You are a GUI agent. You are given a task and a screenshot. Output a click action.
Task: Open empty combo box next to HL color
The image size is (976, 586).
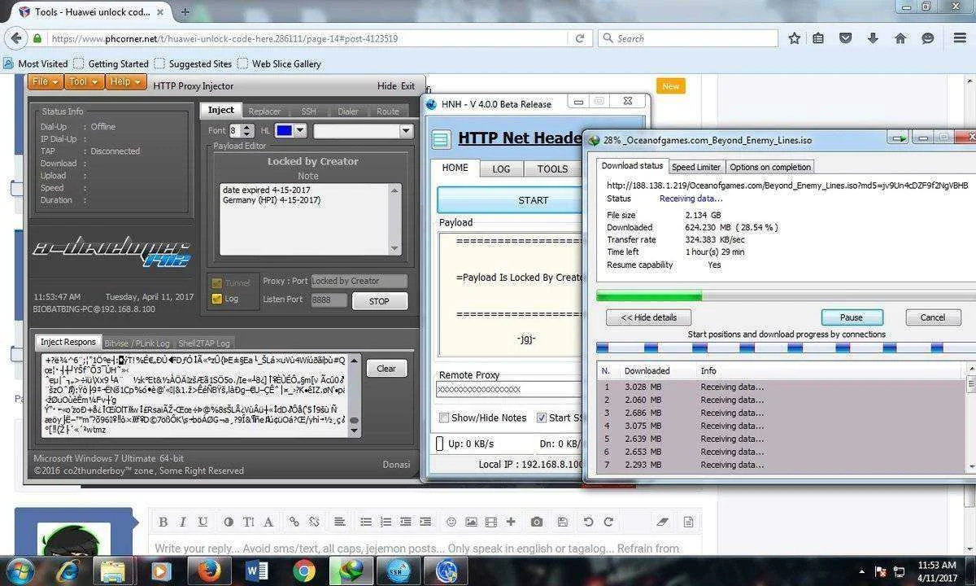(x=364, y=130)
